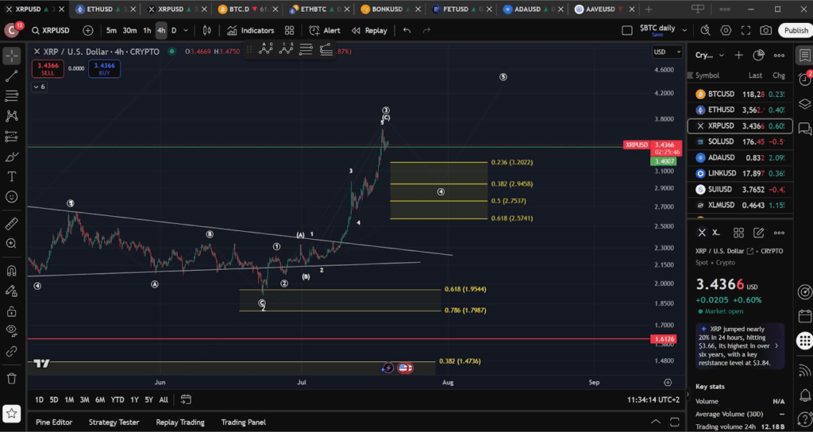Expand the $BTC daily layout dropdown
This screenshot has height=432, width=813.
tap(684, 31)
